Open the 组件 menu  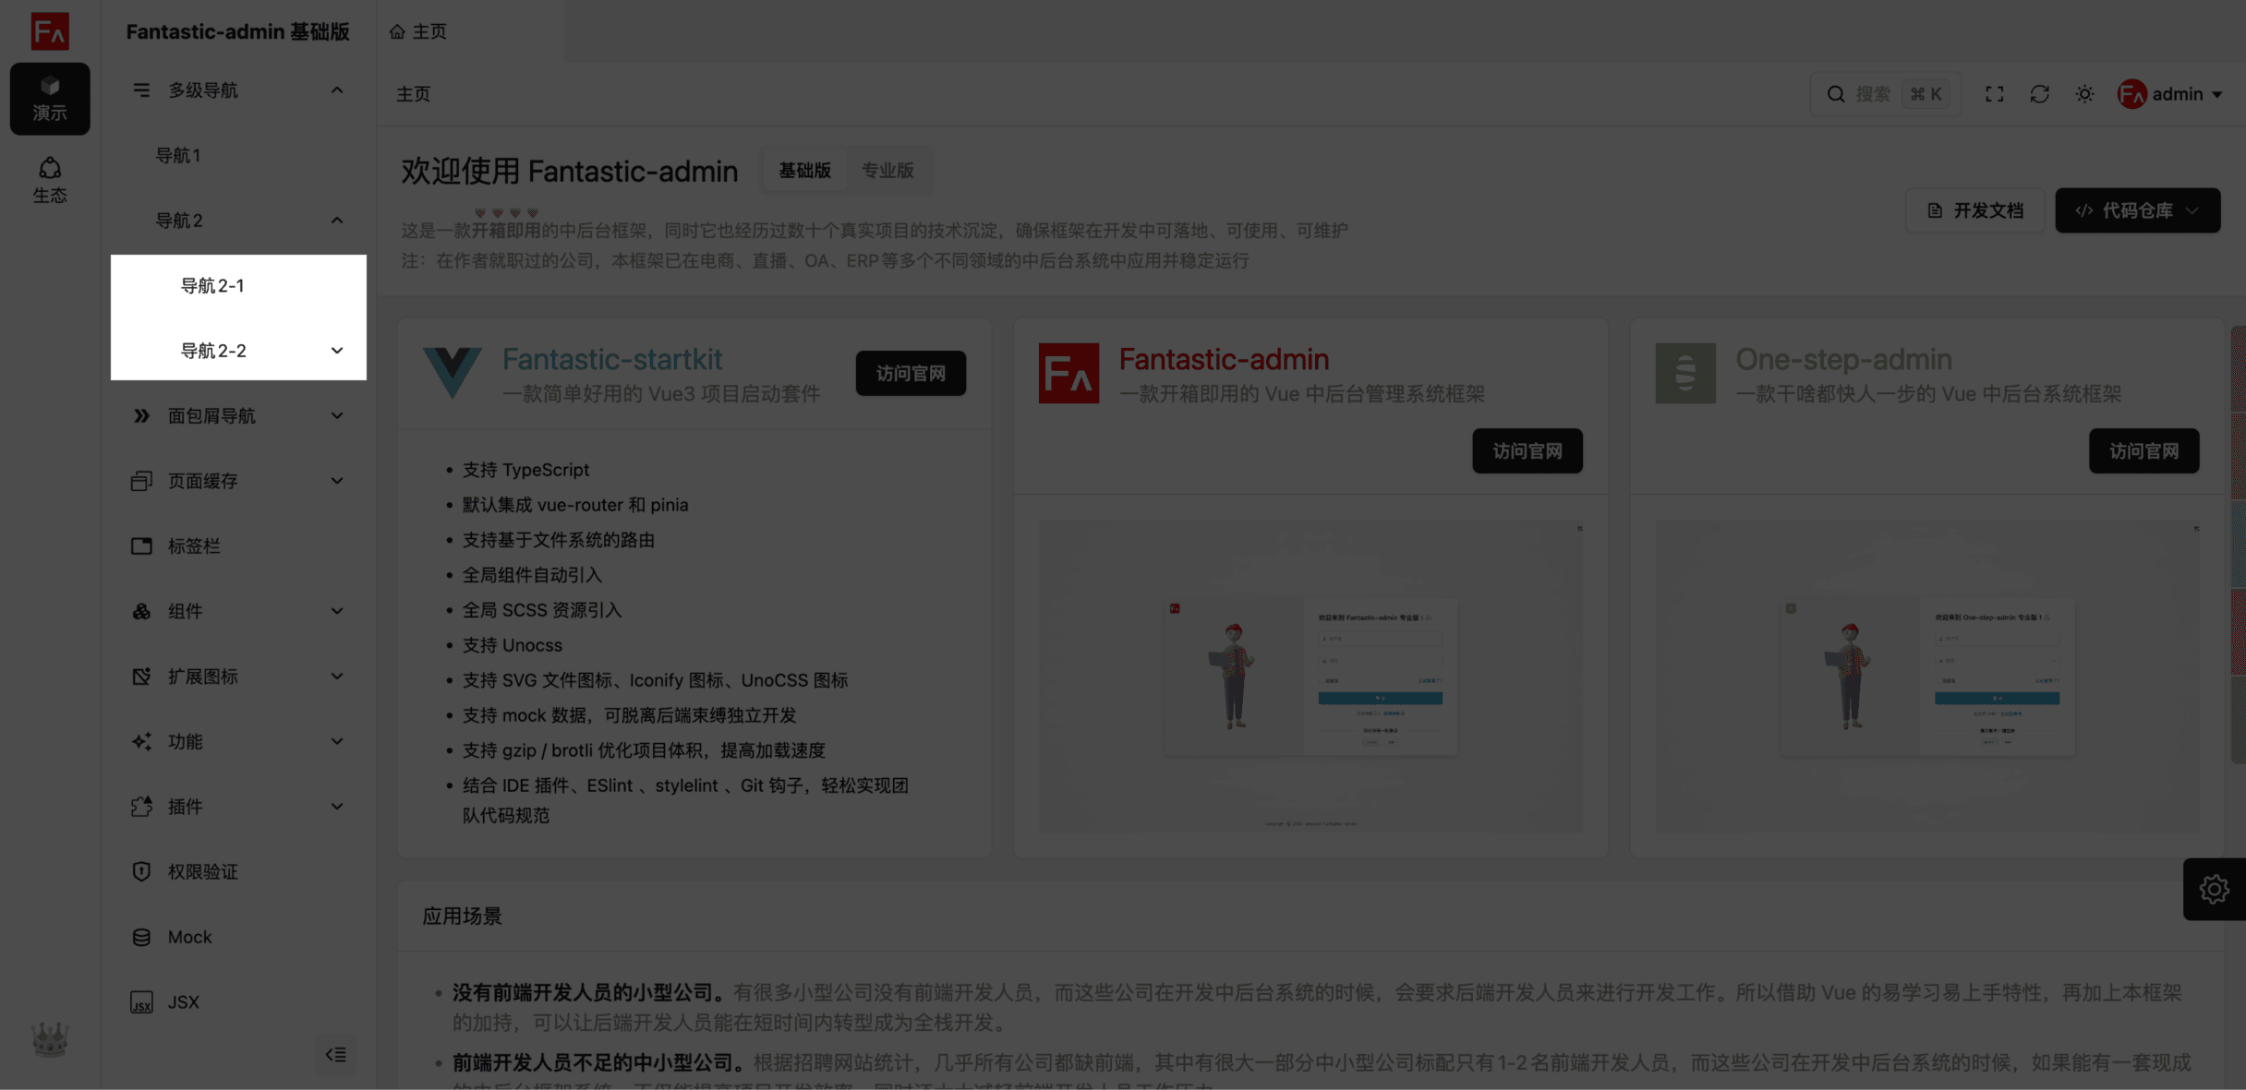pyautogui.click(x=238, y=611)
